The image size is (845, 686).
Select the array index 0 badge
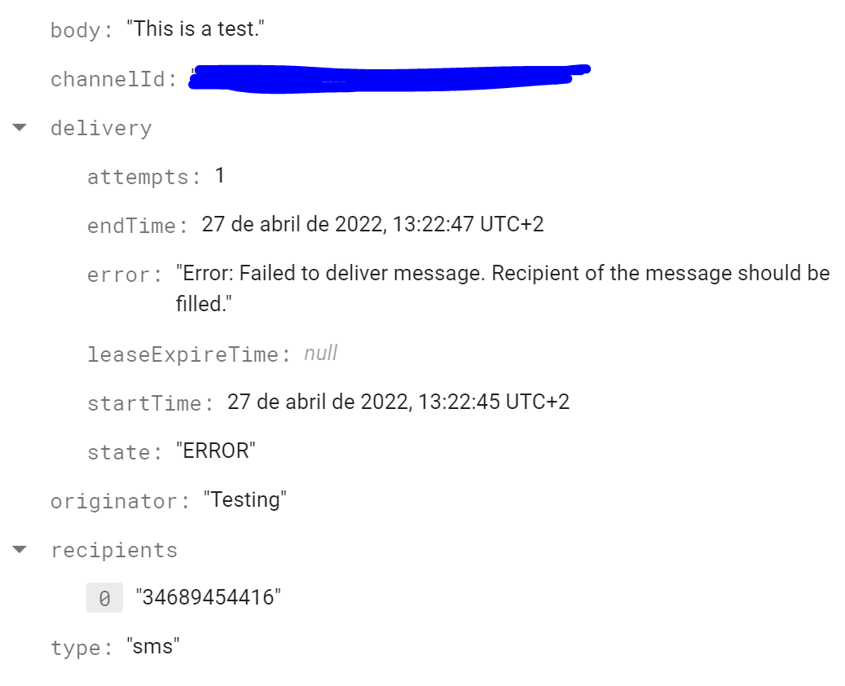click(x=104, y=598)
